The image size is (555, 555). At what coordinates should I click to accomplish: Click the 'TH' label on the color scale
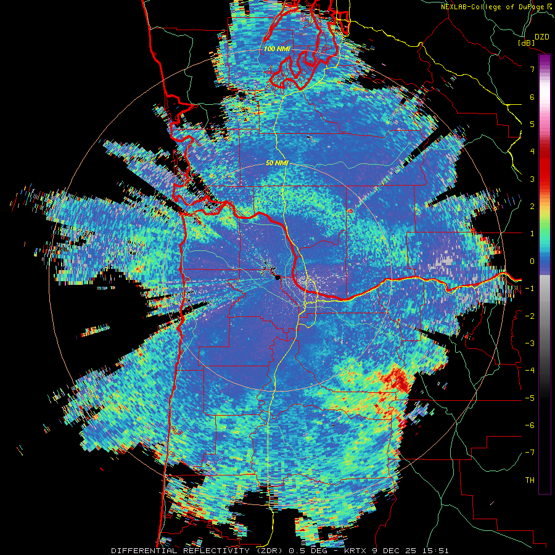pos(530,480)
